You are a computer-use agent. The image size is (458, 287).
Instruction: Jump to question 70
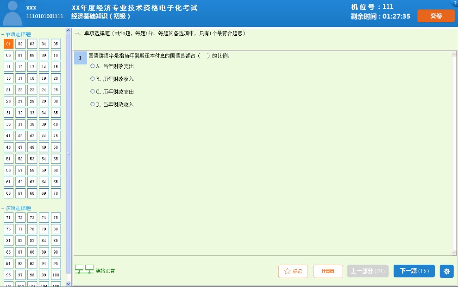(x=56, y=193)
